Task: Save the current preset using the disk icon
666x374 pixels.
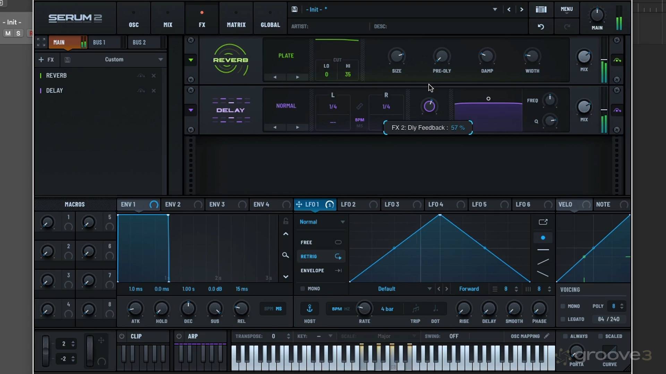Action: [294, 9]
